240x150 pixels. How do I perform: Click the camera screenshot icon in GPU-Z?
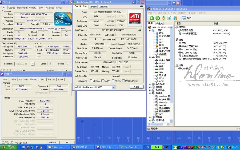[141, 6]
